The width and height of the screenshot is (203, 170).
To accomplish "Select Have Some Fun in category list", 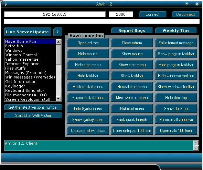I will [30, 41].
